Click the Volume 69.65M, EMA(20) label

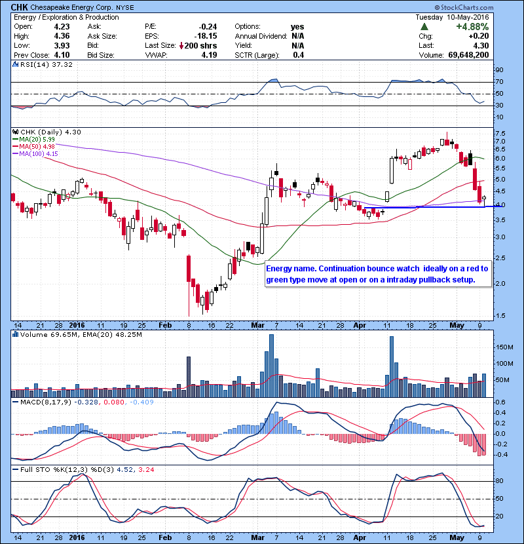(x=81, y=334)
